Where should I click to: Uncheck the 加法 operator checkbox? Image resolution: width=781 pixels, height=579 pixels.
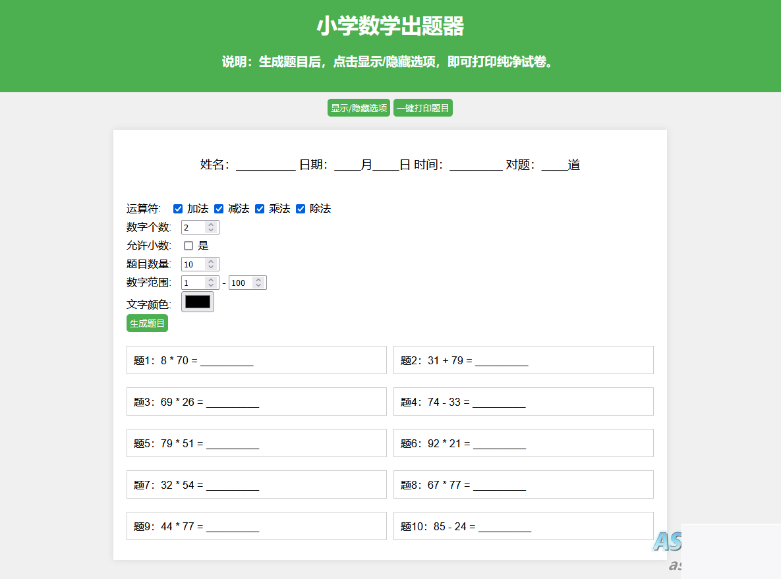click(x=178, y=208)
